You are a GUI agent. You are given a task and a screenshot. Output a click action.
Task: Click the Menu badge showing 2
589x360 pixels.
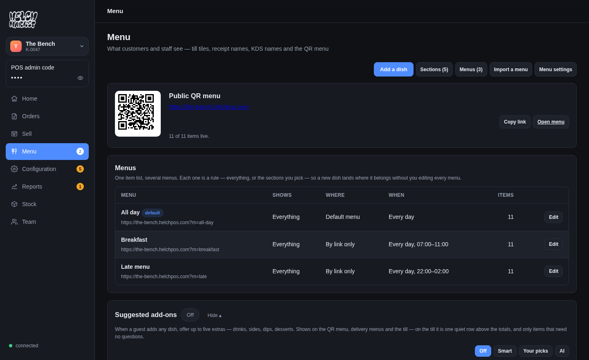coord(80,151)
